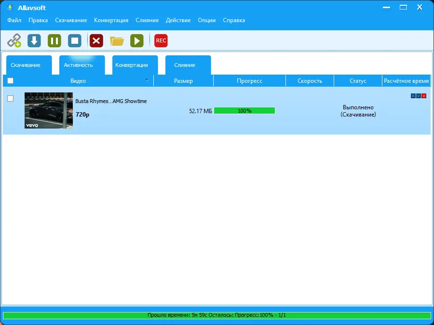Pause downloads using the pause icon
This screenshot has width=434, height=325.
54,40
